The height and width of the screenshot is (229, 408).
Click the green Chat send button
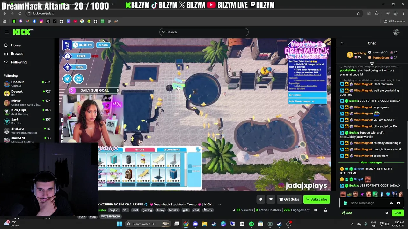click(398, 213)
